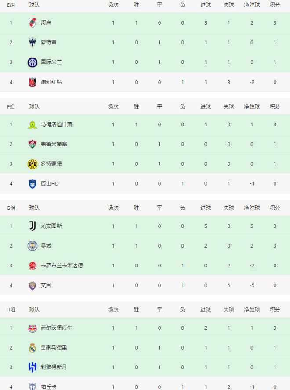290x390 pixels.
Task: Click the Red Bull Salzburg (萨尔茨堡红牛) logo
Action: tap(33, 328)
